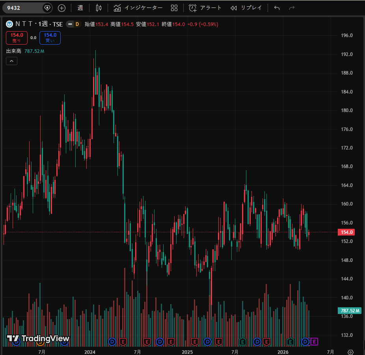The height and width of the screenshot is (355, 365).
Task: Click the red 154.0 売り sell button
Action: 17,38
